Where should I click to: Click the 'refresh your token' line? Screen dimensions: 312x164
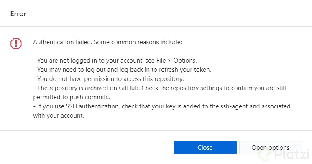(x=122, y=70)
